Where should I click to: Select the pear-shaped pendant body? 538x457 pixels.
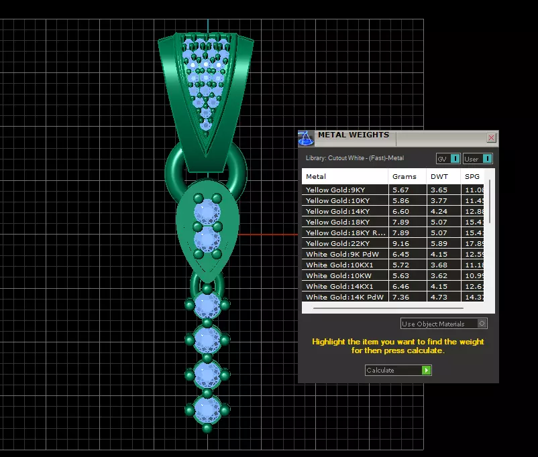pyautogui.click(x=207, y=230)
